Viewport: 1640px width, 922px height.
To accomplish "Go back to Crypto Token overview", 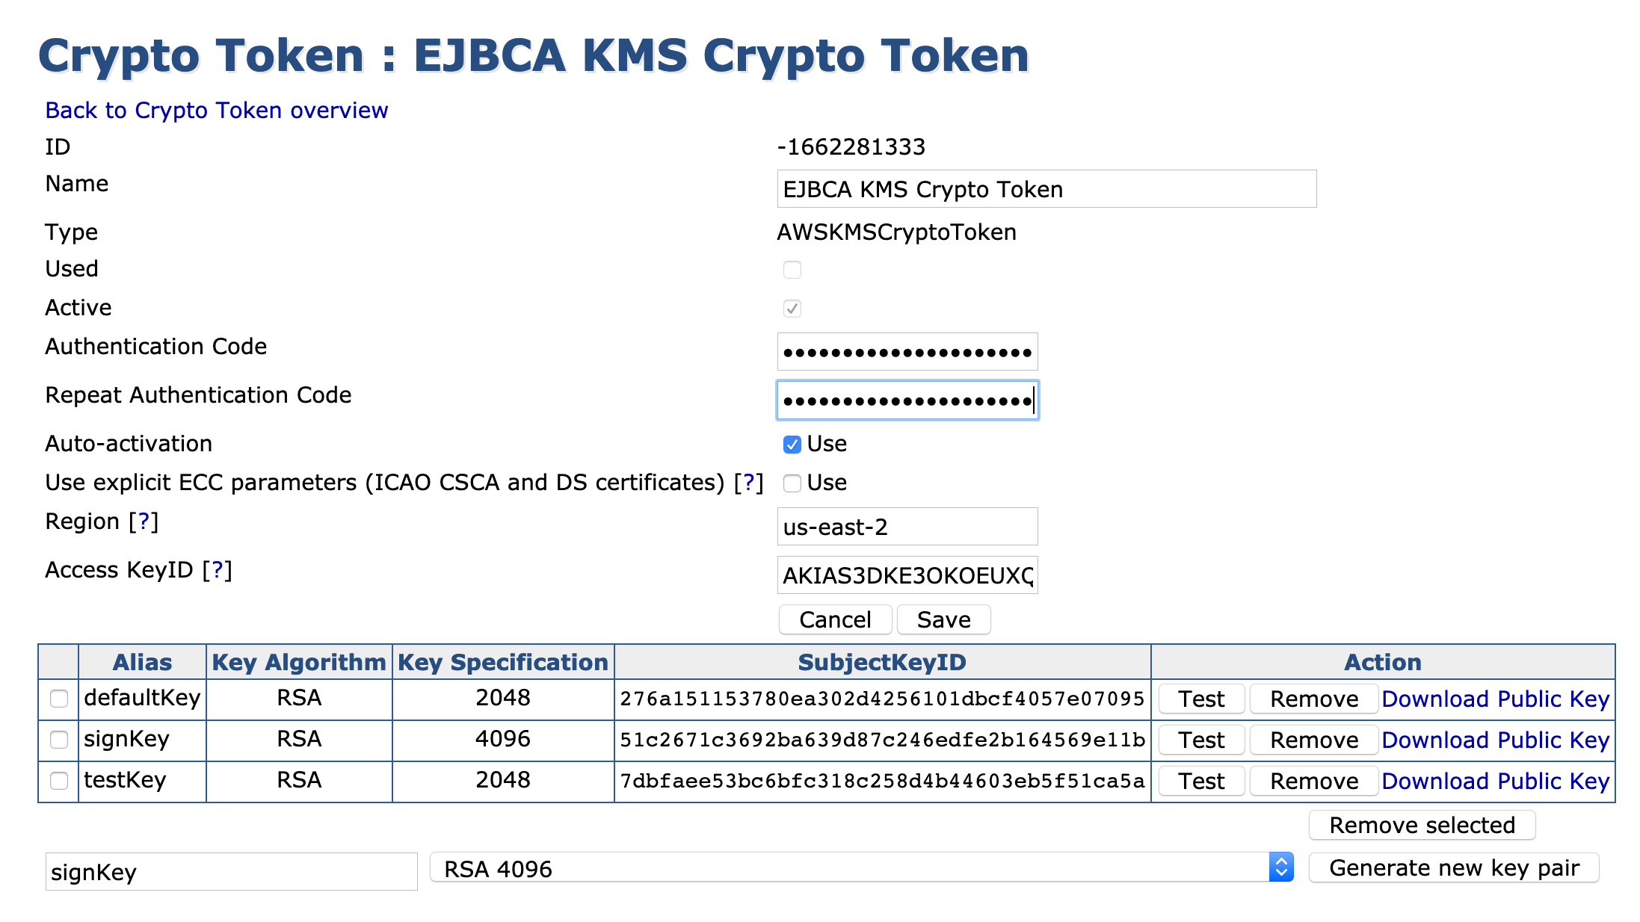I will 217,111.
